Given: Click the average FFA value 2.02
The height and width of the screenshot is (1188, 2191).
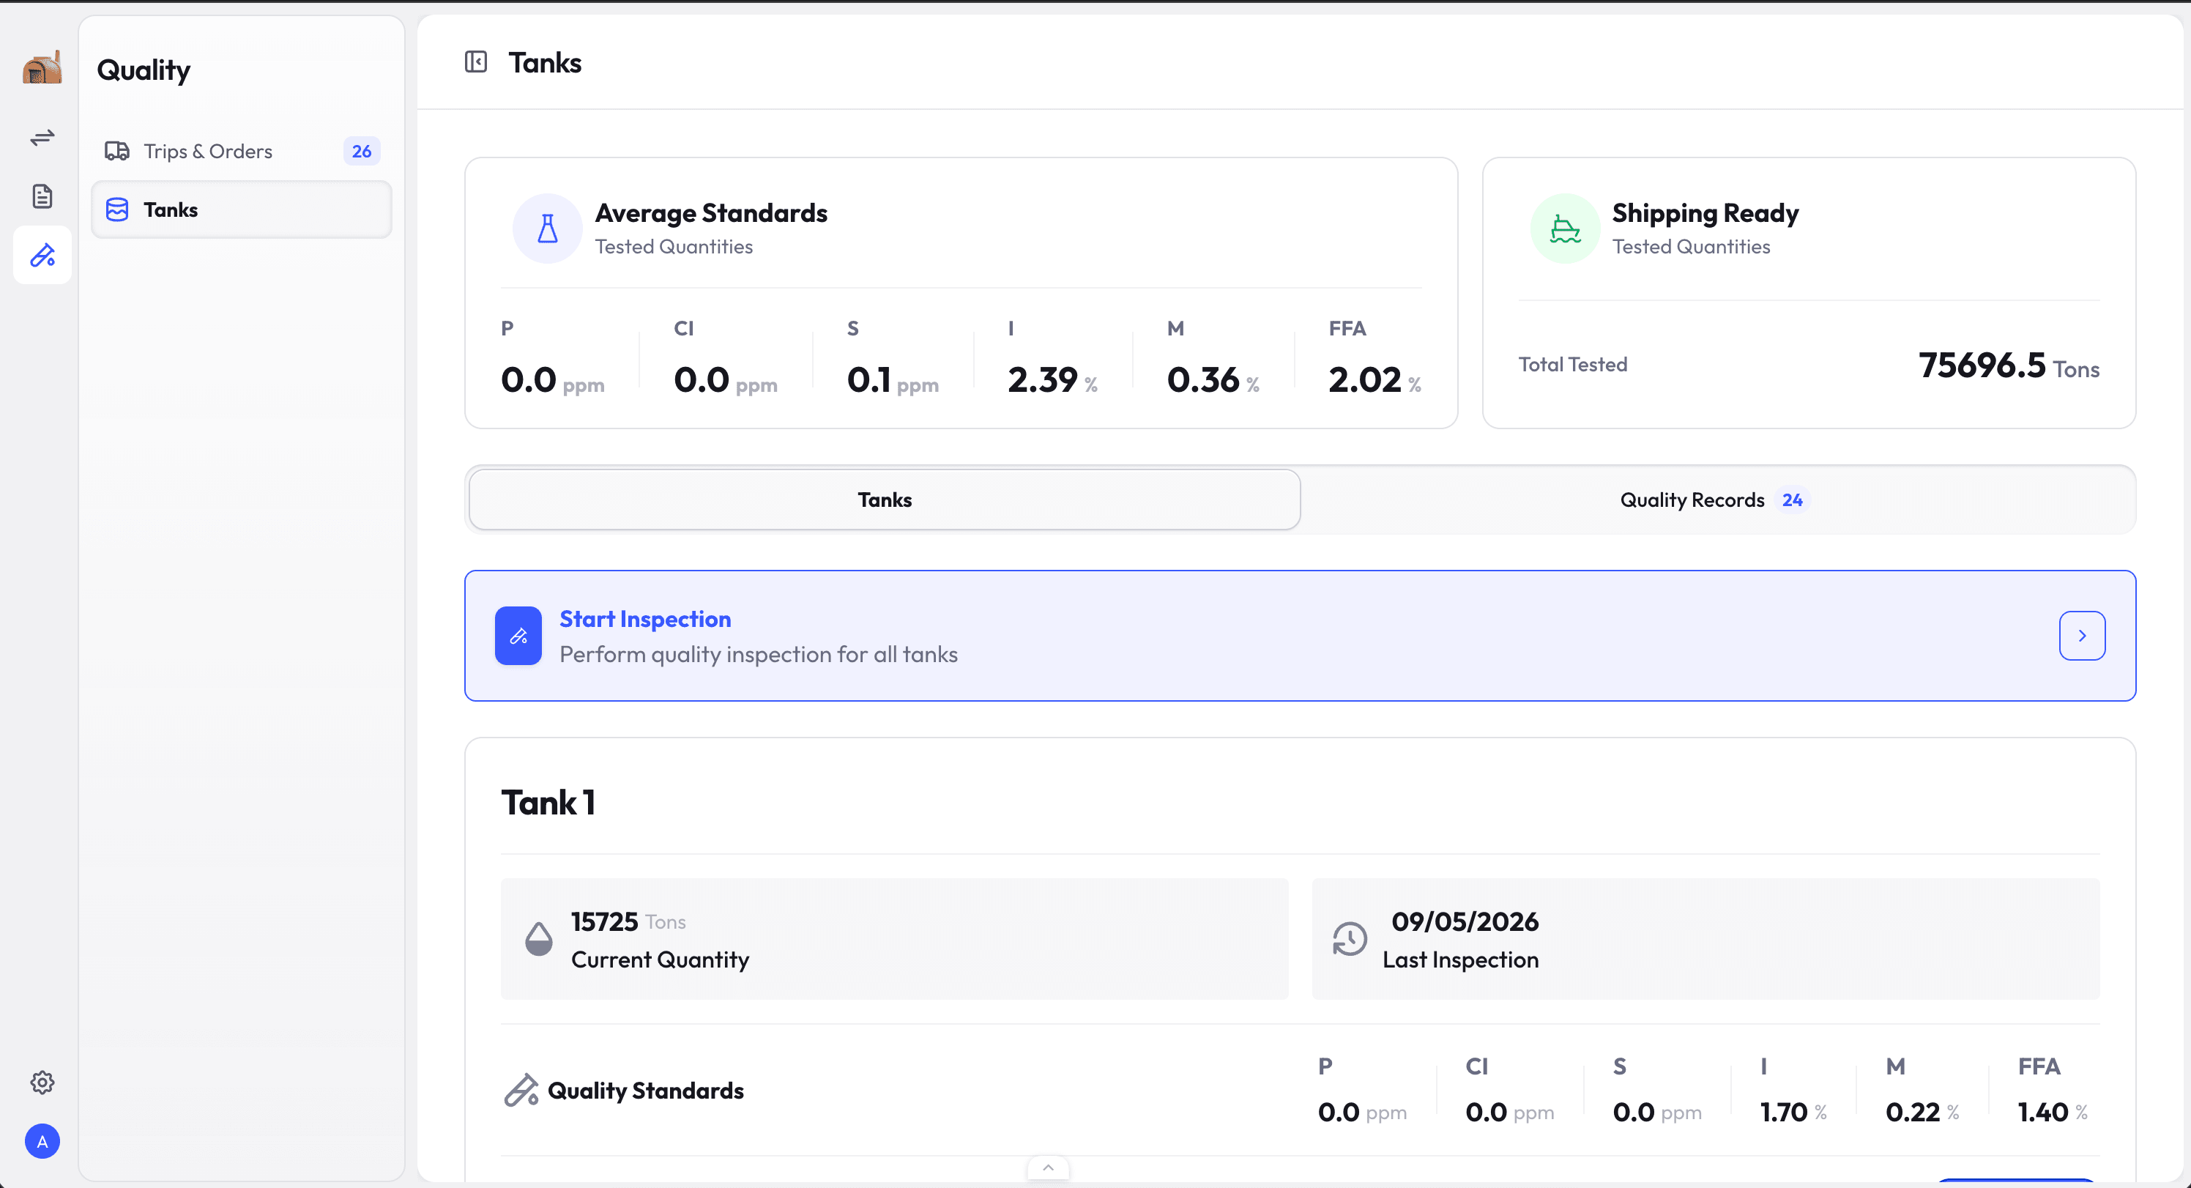Looking at the screenshot, I should pos(1365,379).
